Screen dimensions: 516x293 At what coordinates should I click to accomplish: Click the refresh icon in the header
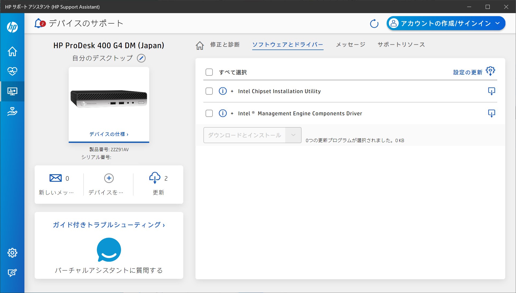click(374, 24)
